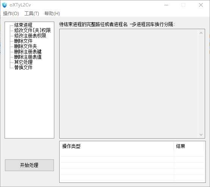This screenshot has width=210, height=187.
Task: Select 删除文件 tree item
Action: click(23, 41)
